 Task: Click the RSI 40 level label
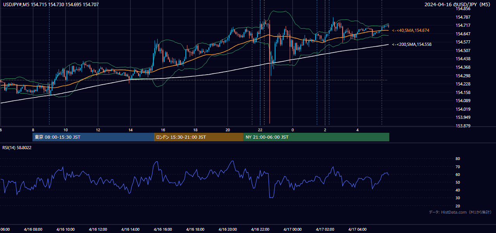point(458,190)
